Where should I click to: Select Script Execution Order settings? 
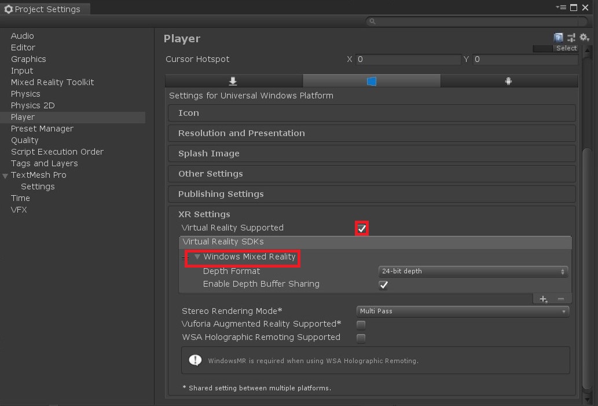point(57,152)
